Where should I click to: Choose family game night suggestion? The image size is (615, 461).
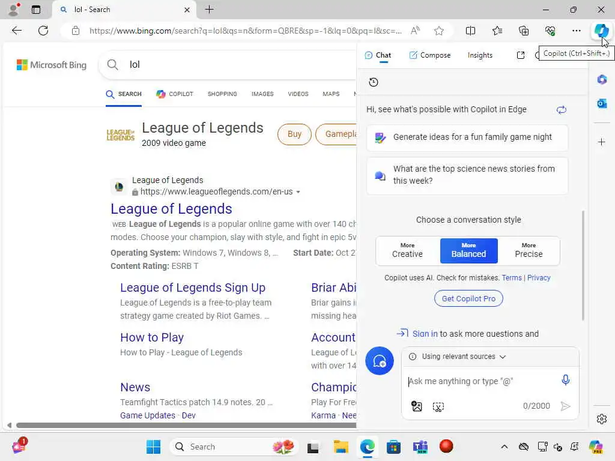[467, 137]
